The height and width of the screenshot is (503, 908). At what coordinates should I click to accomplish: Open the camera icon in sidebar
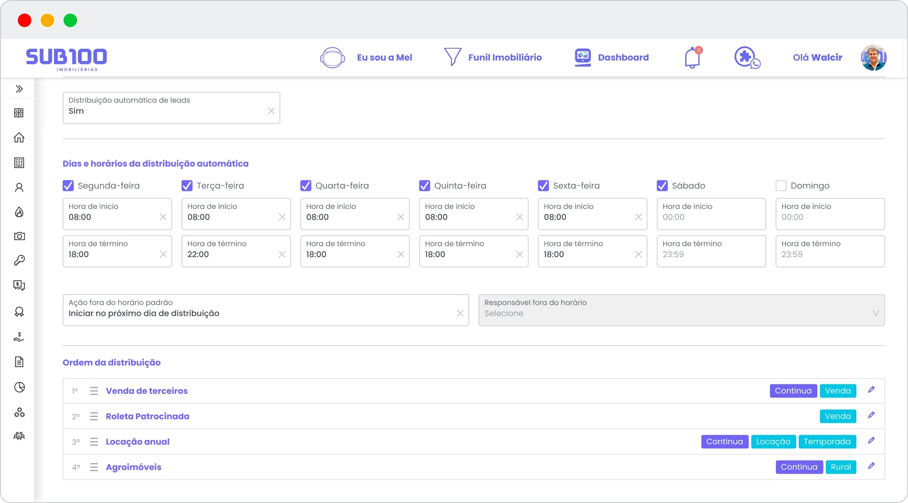click(19, 236)
